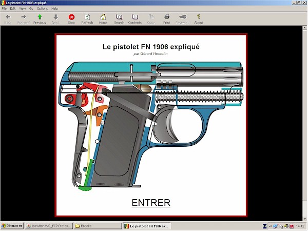Open the Search tool
Viewport: 308px width, 231px height.
[x=119, y=17]
